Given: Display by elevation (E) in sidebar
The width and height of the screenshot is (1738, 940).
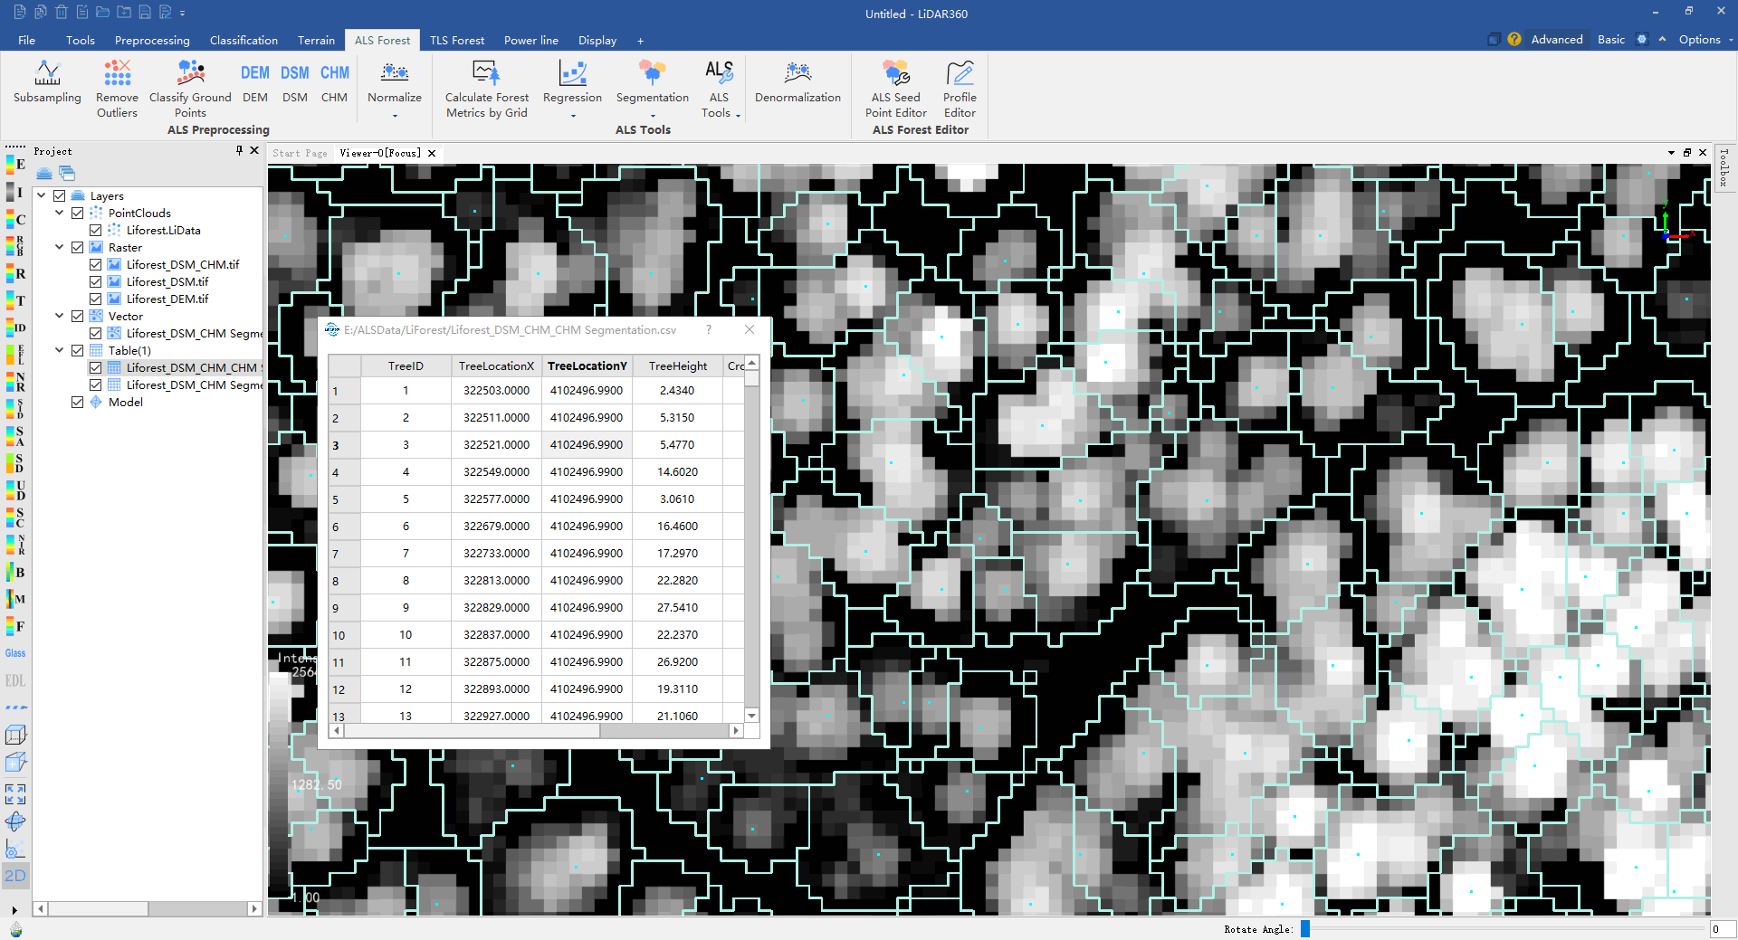Looking at the screenshot, I should click(x=15, y=165).
